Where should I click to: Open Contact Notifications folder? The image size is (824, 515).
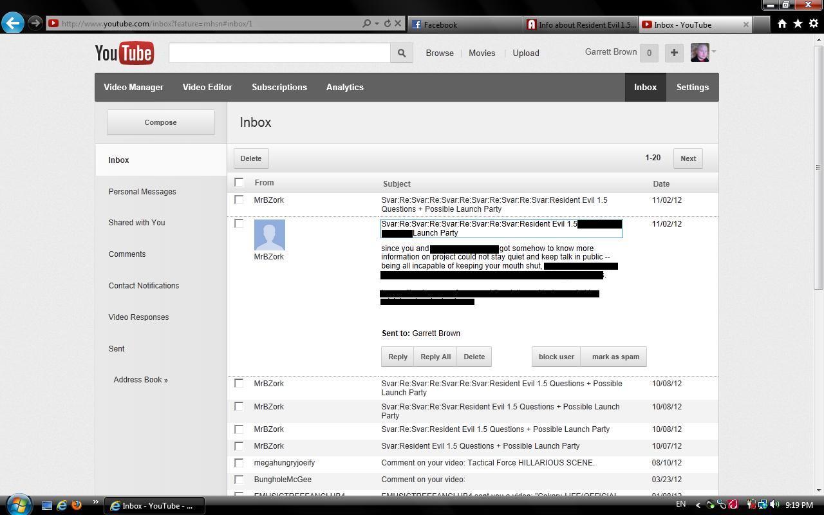pyautogui.click(x=144, y=286)
